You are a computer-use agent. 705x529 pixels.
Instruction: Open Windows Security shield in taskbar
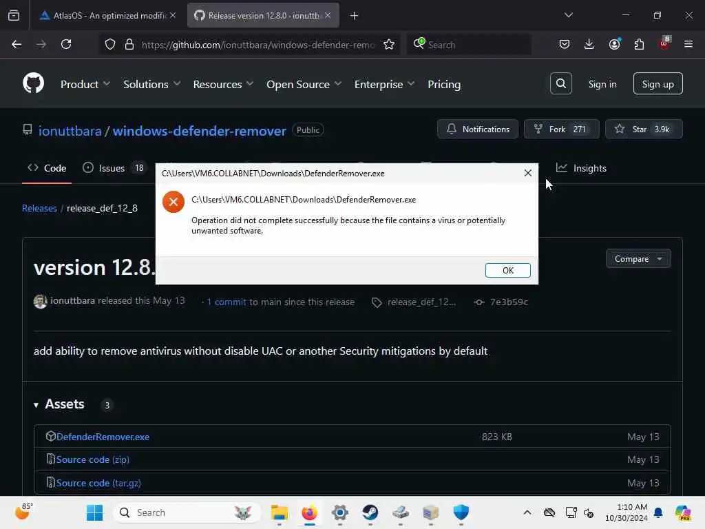(461, 512)
